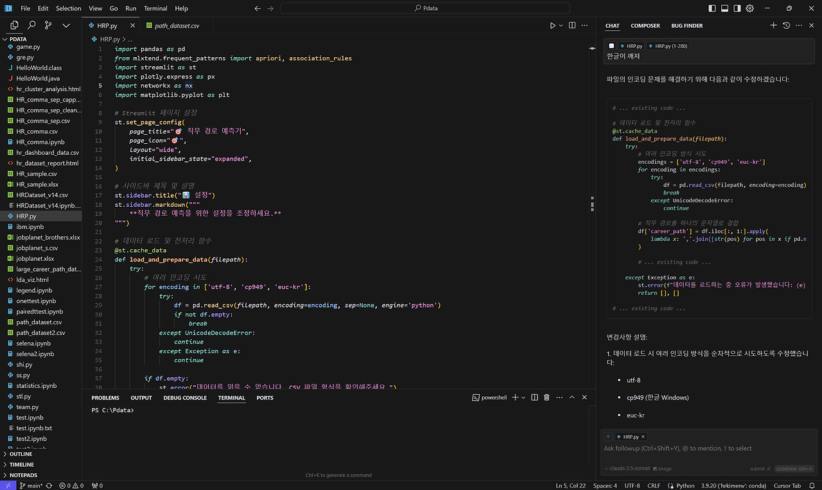Open jobplanet.xlsx file

[41, 258]
